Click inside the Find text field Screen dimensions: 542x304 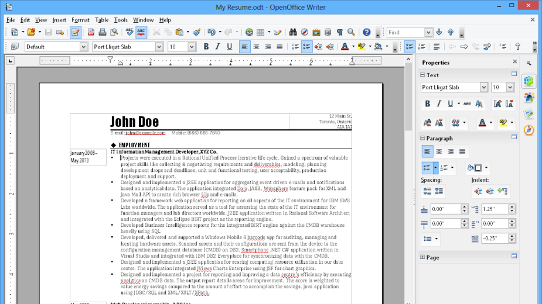[405, 32]
